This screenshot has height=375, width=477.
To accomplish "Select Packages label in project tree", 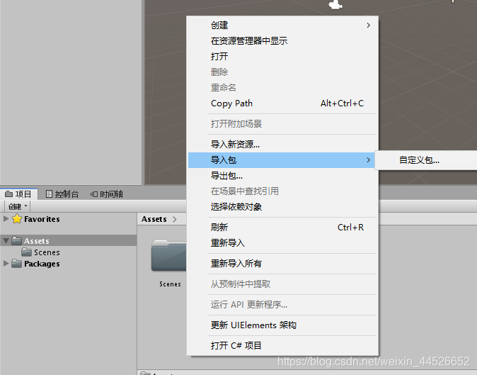I will 42,264.
